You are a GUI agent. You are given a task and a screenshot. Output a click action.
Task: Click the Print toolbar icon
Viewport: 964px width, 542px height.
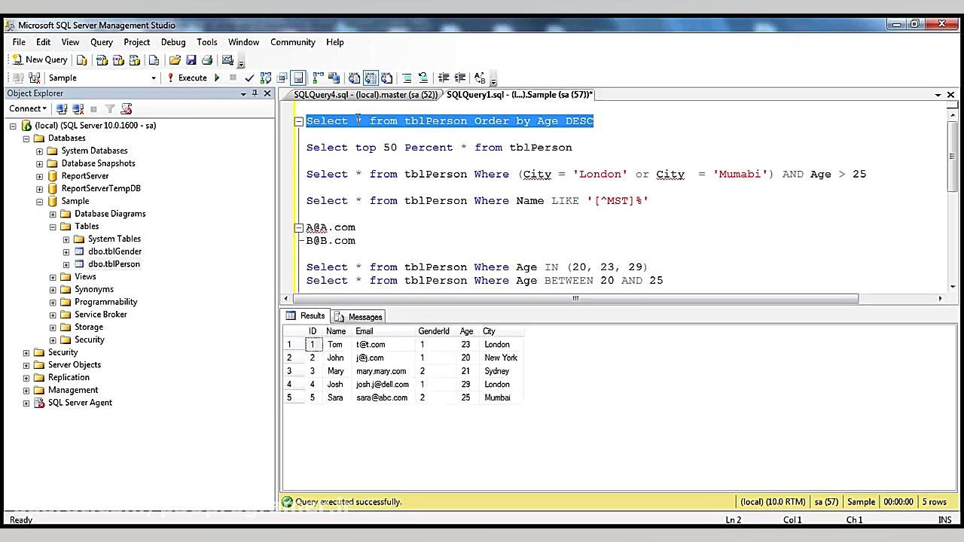(x=209, y=60)
